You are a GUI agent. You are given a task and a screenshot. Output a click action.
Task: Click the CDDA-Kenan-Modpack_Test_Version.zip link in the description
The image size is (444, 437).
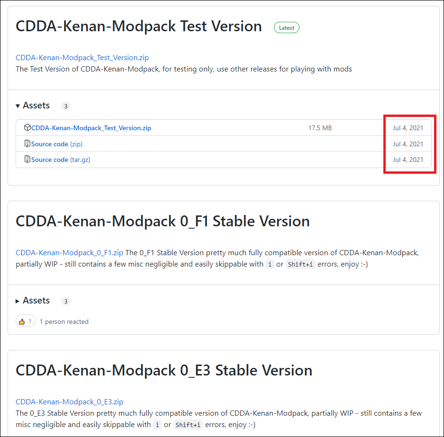tap(82, 58)
